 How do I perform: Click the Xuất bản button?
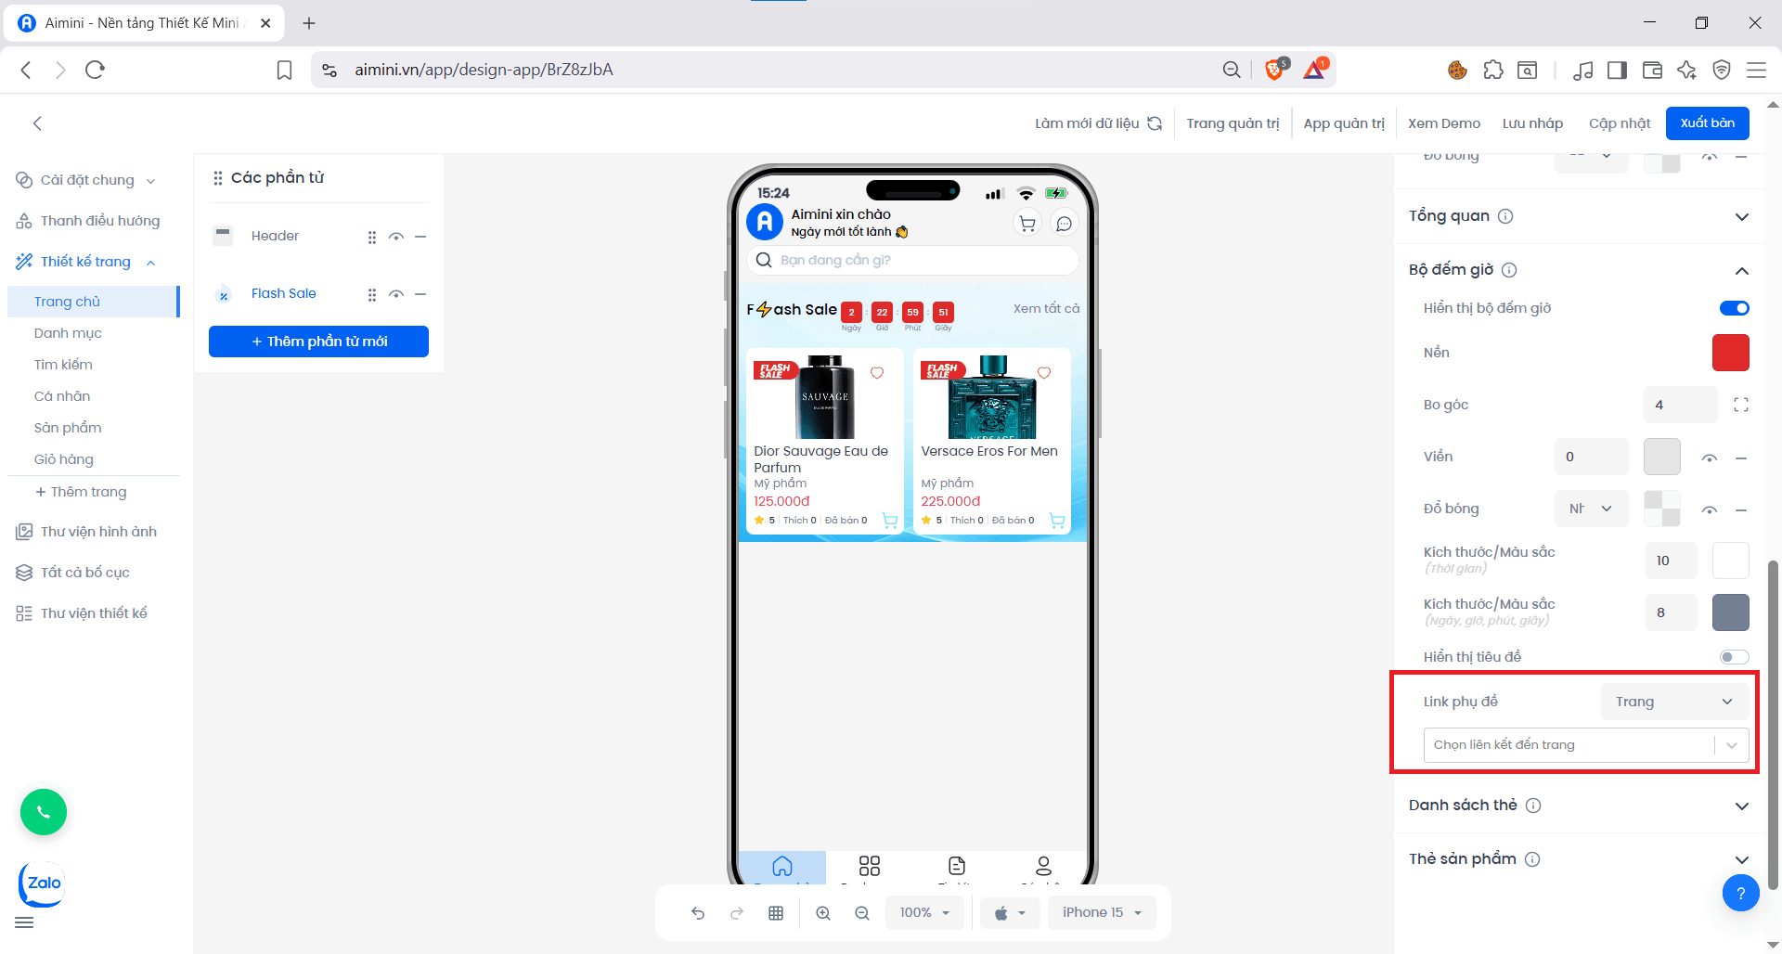1707,123
